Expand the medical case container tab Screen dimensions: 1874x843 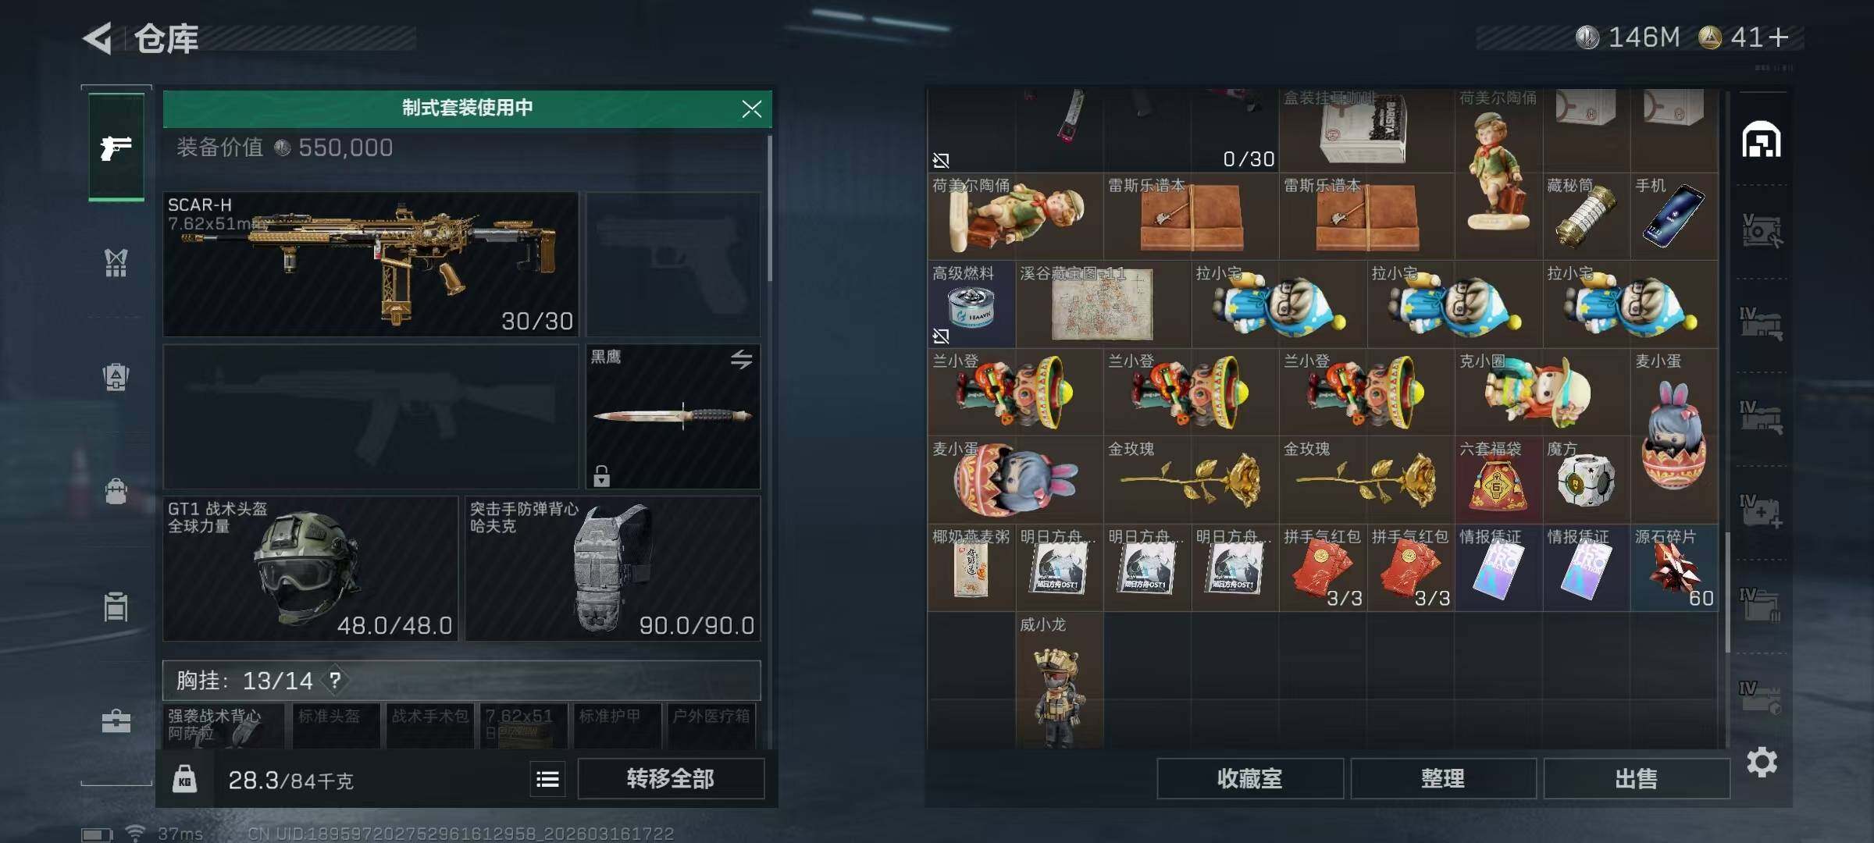tap(1762, 513)
